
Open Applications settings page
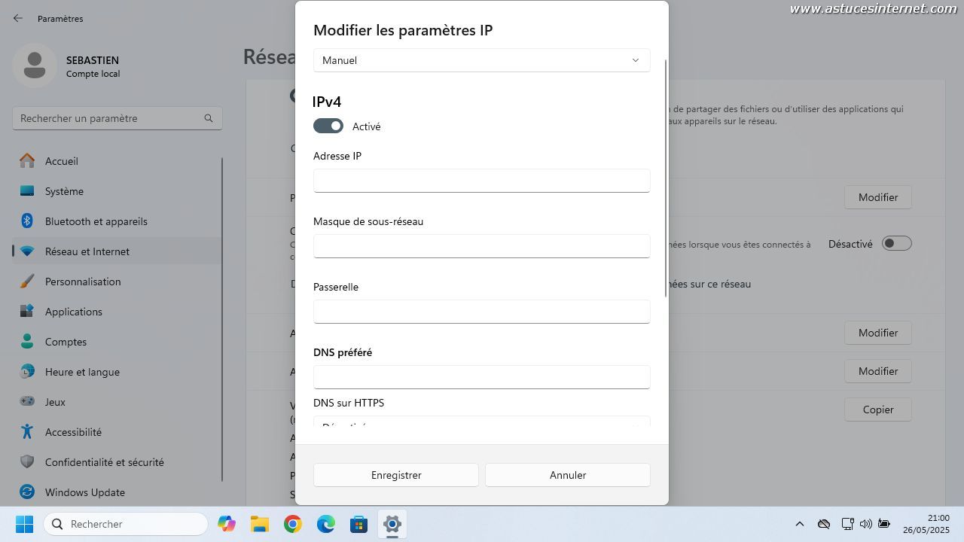117,312
